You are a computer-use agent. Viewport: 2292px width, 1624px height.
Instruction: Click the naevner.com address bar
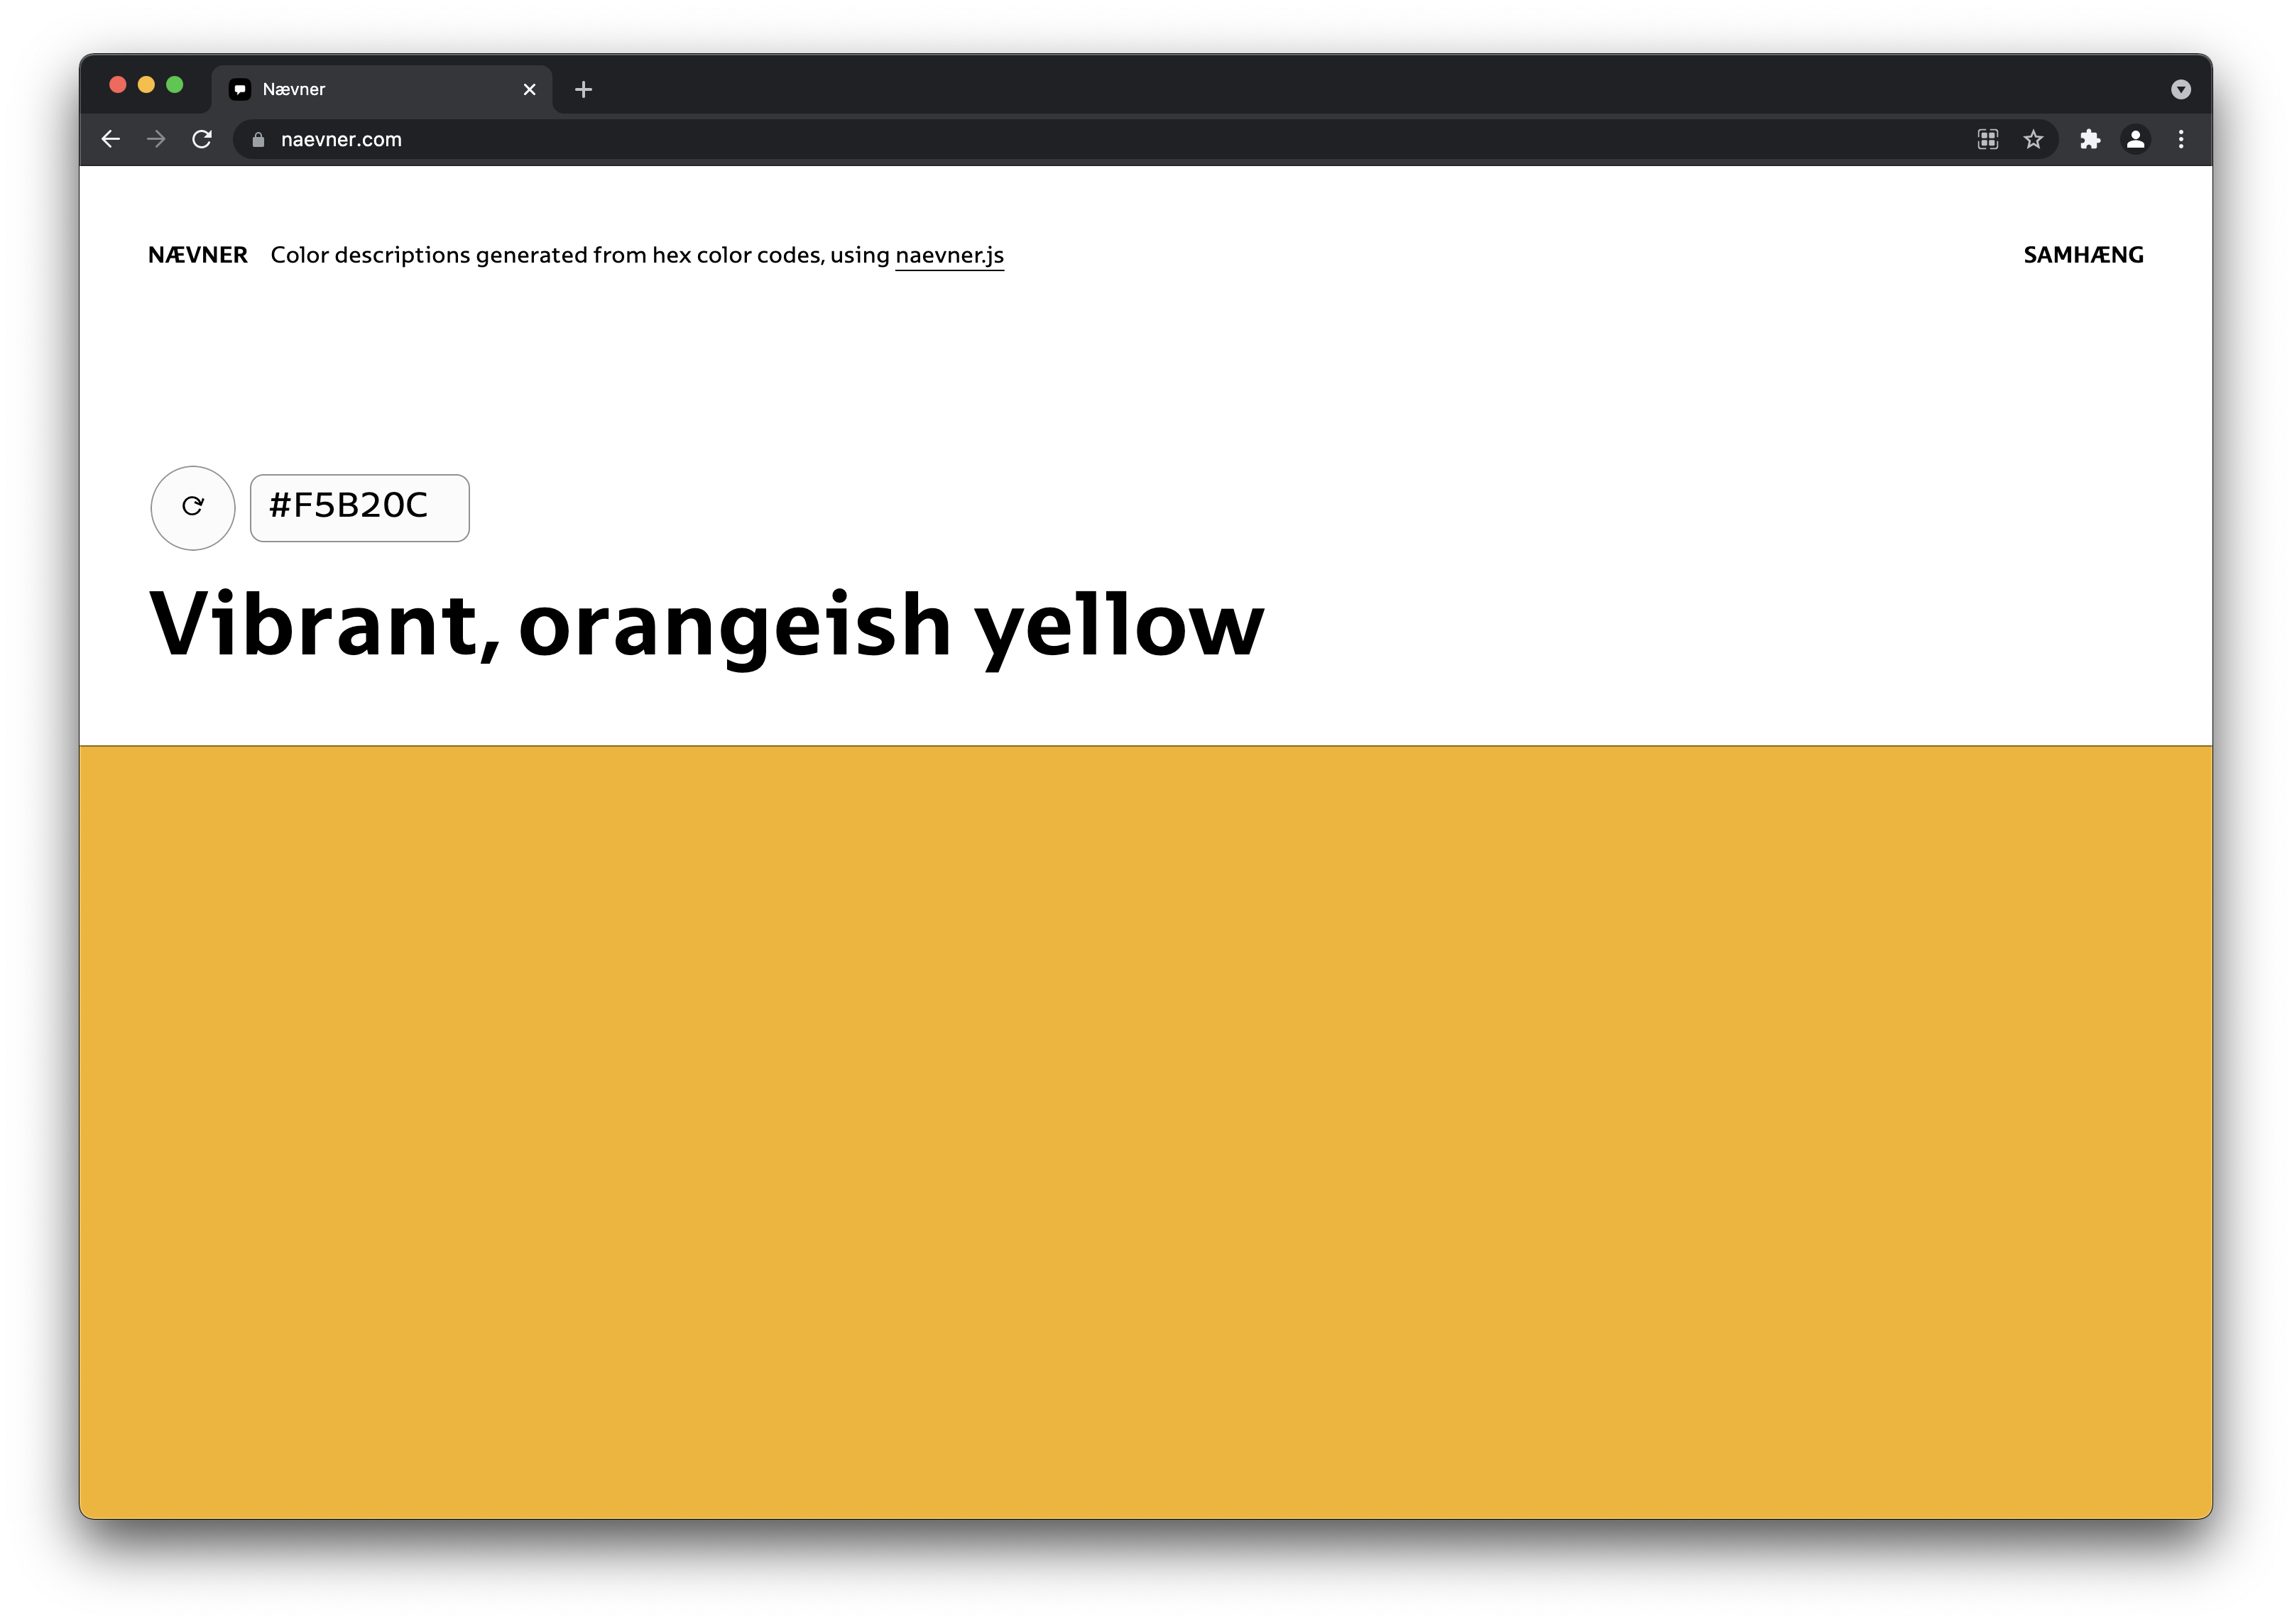tap(1000, 139)
